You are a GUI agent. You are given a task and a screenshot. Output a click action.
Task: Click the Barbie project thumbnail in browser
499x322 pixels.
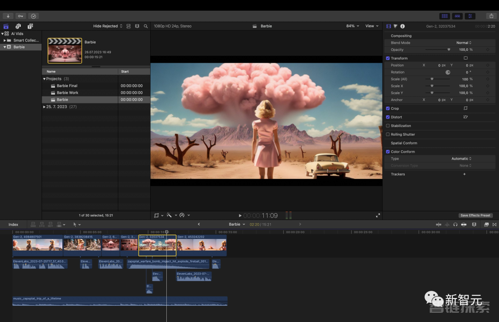[65, 51]
